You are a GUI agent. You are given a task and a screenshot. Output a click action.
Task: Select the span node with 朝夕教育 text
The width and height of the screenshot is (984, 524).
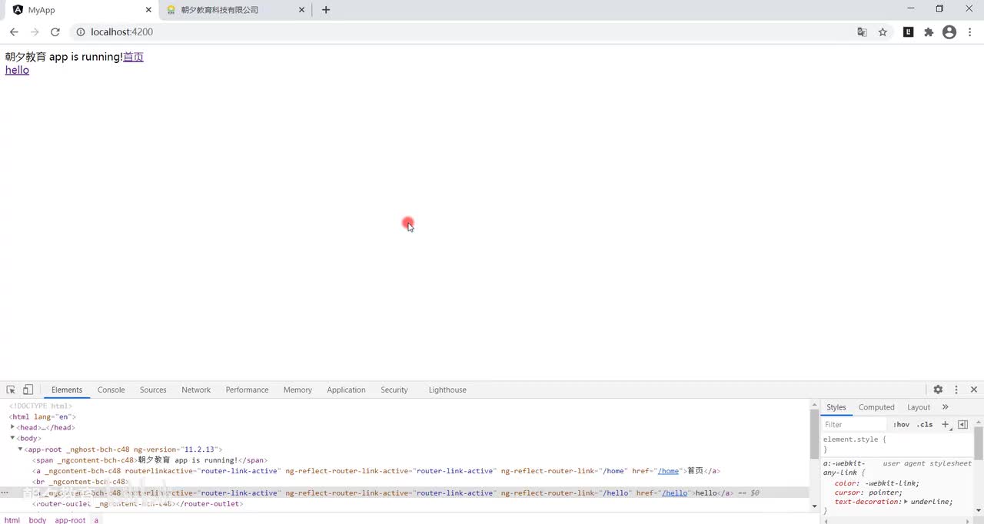tap(150, 460)
